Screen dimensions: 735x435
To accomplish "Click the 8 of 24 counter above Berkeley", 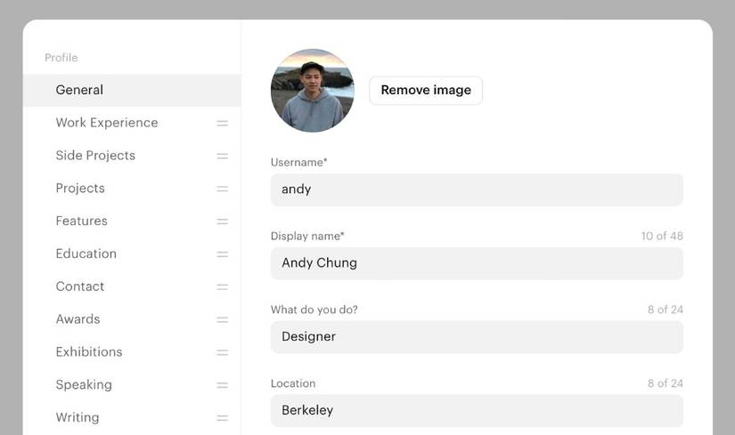I will 666,383.
